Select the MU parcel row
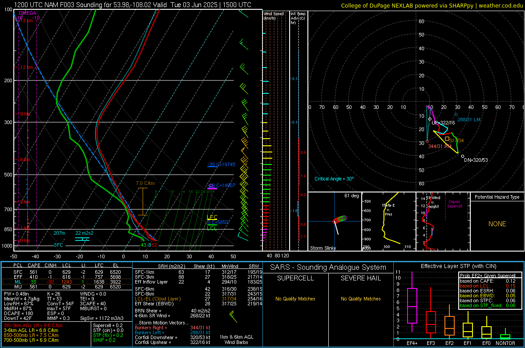 [x=67, y=287]
